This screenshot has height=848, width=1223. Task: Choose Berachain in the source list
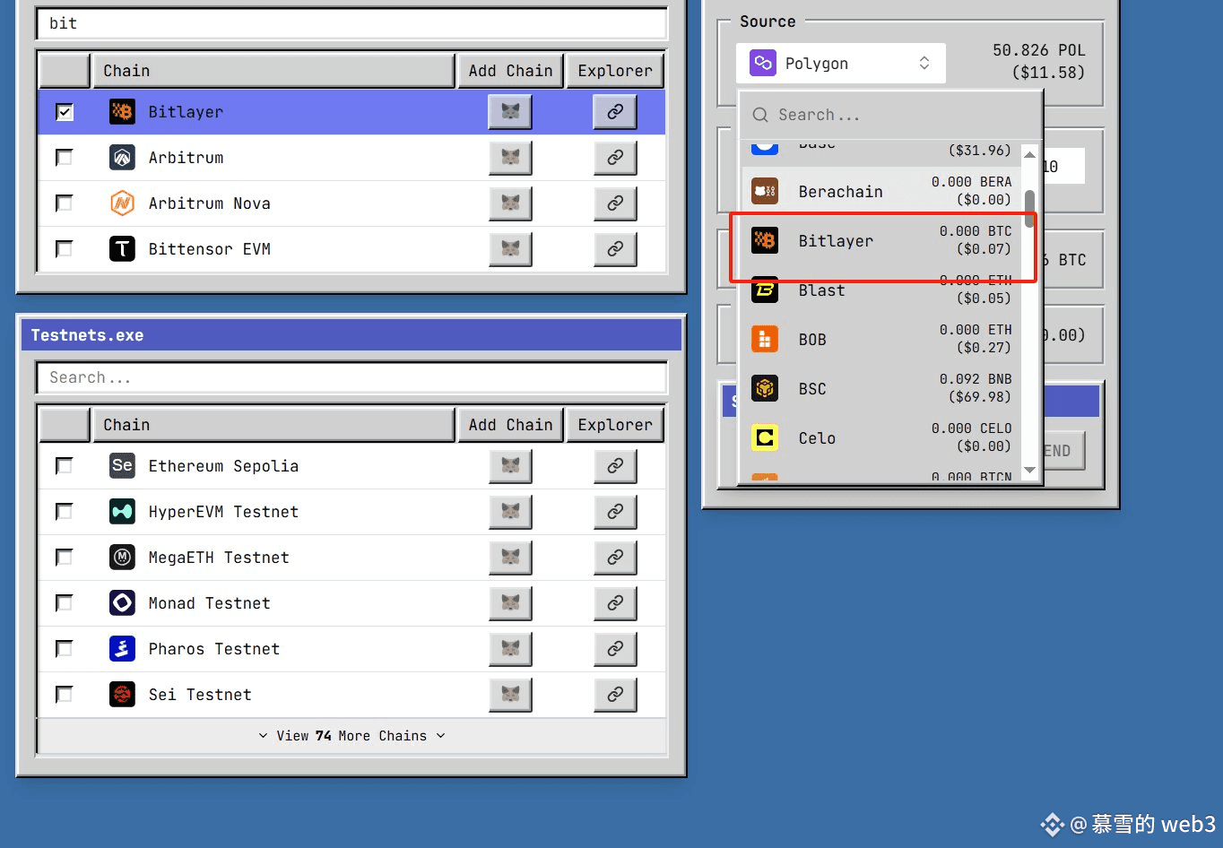(881, 191)
